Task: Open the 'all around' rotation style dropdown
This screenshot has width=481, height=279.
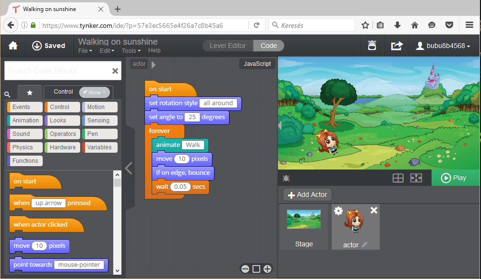Action: tap(218, 103)
